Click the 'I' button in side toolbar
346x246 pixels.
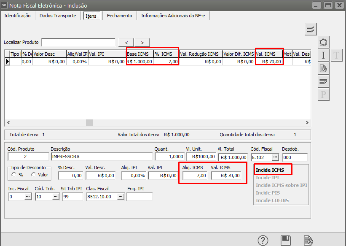click(x=323, y=55)
